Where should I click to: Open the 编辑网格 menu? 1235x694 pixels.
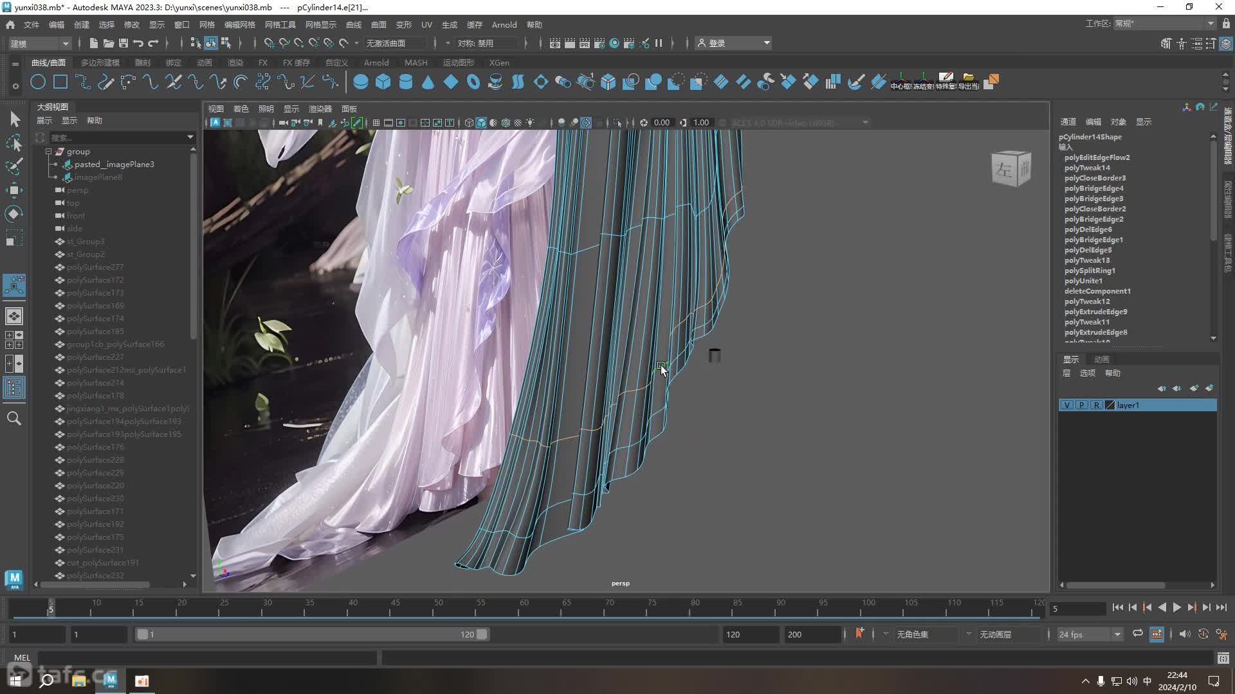point(240,24)
